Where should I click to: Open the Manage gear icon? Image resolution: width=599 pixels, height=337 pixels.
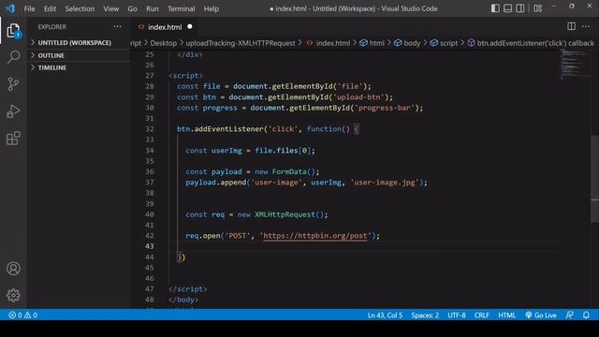point(13,295)
